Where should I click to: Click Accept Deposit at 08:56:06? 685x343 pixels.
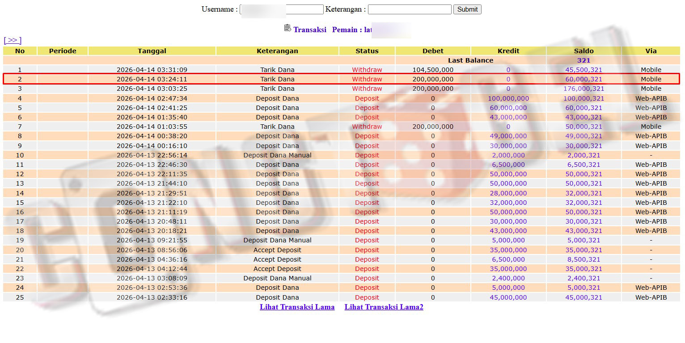click(277, 250)
